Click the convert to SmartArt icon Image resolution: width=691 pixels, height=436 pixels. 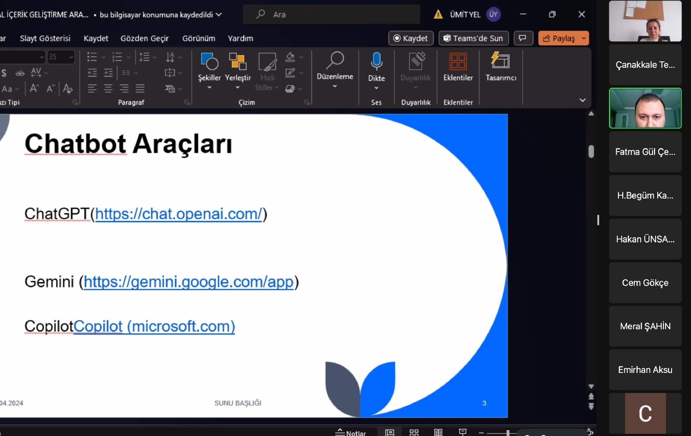[x=170, y=89]
